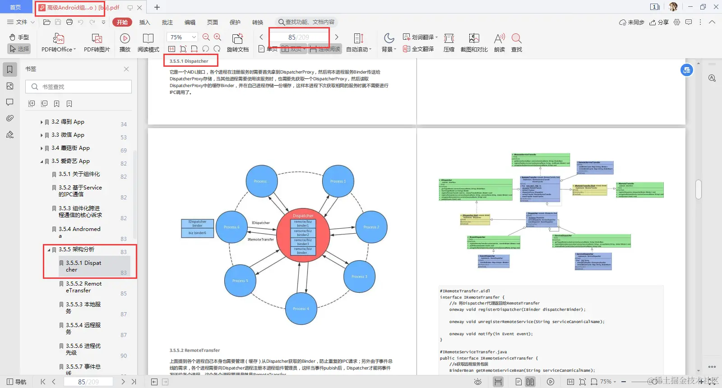Viewport: 722px width, 388px height.
Task: Open the 开始 ribbon tab
Action: pos(122,22)
